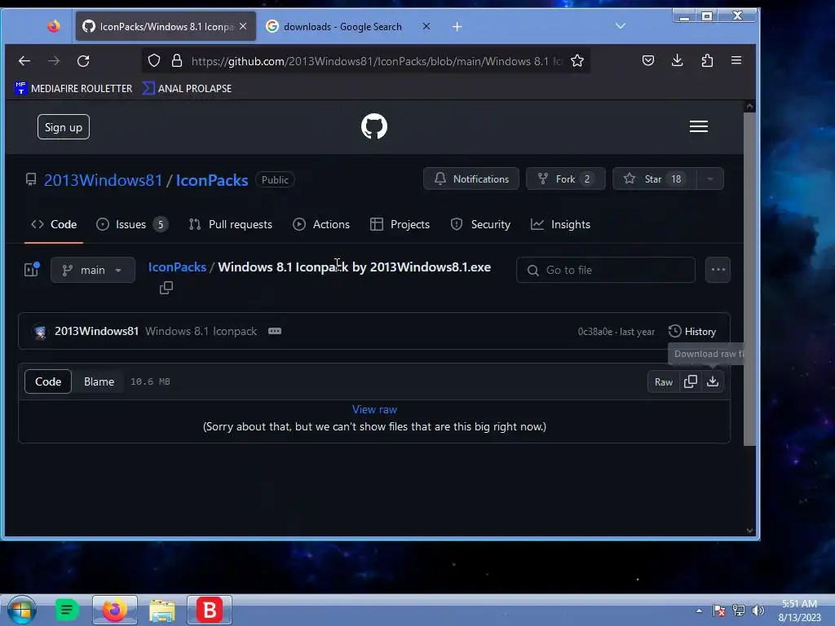The width and height of the screenshot is (835, 626).
Task: Click the View raw link
Action: pos(374,409)
